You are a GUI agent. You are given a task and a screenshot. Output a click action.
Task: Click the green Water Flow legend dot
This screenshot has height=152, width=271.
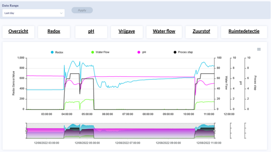[92, 52]
